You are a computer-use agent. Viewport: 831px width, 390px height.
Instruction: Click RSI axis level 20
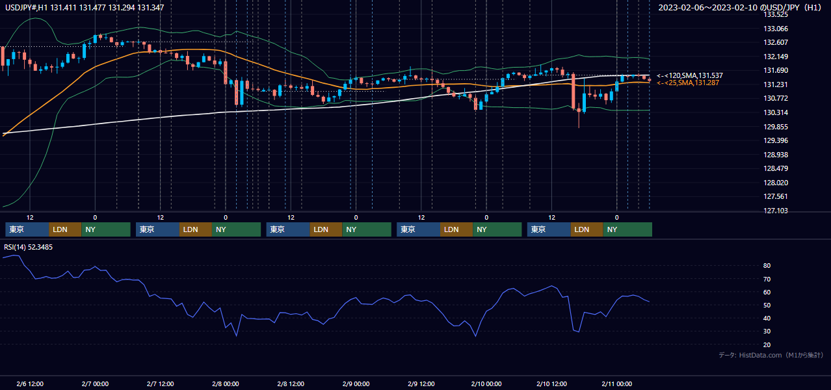(767, 344)
